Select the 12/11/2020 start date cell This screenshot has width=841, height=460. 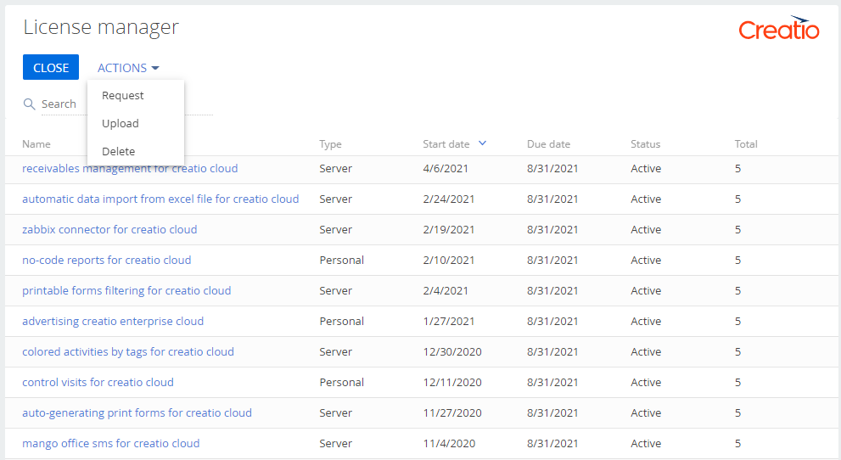tap(452, 382)
